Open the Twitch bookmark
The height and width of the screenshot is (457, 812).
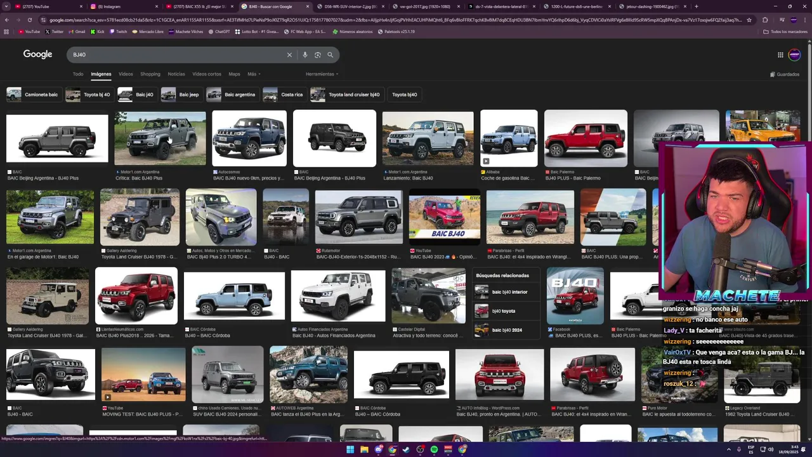[118, 31]
